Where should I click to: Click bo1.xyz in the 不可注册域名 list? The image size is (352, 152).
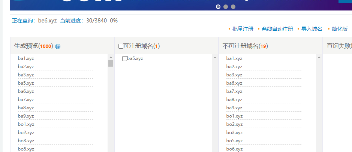(235, 116)
